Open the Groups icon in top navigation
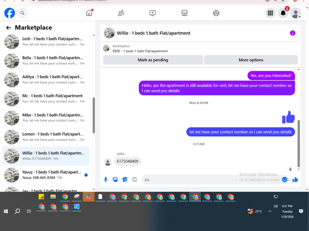Screen dimensions: 309x231 pyautogui.click(x=216, y=13)
